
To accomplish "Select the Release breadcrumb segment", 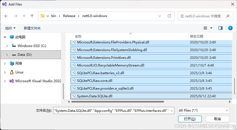I will coord(69,16).
